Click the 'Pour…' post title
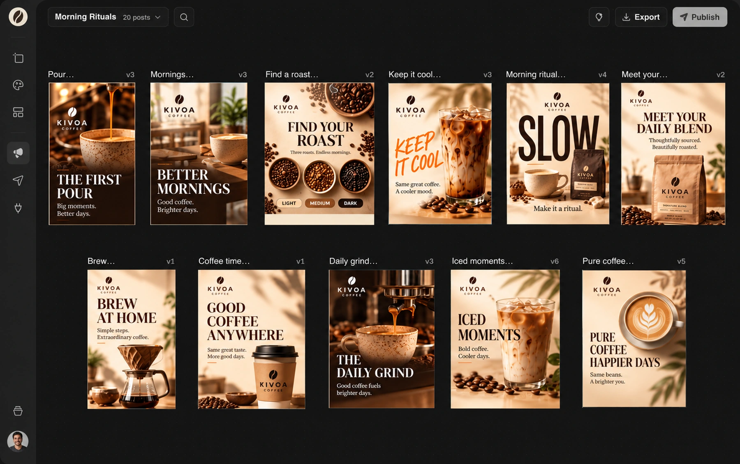This screenshot has height=464, width=740. click(61, 74)
